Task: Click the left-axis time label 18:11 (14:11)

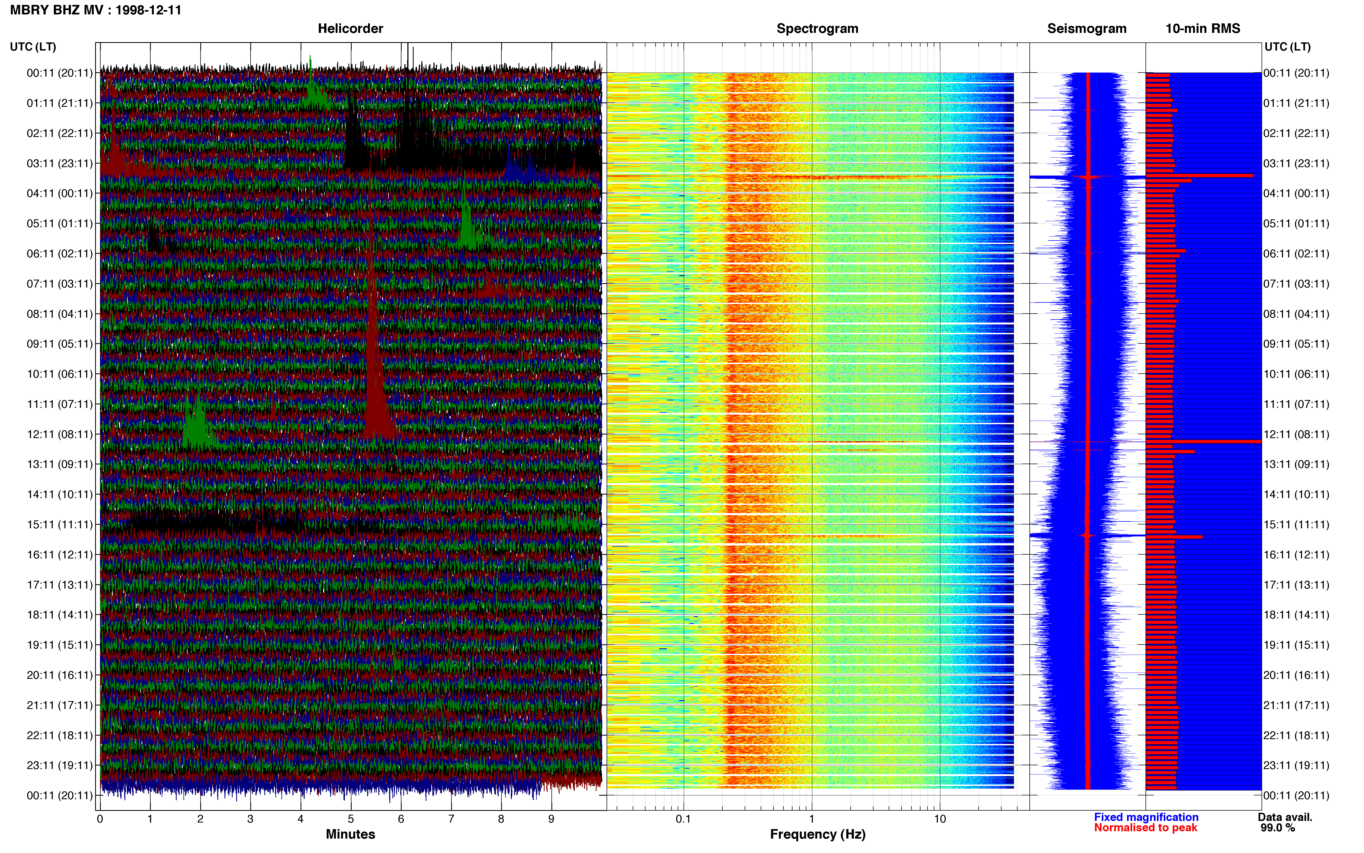Action: pos(59,615)
